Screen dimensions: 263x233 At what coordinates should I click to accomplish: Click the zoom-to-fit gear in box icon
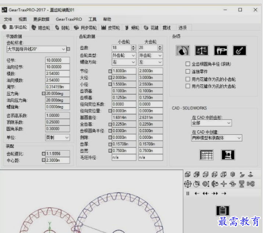click(188, 184)
